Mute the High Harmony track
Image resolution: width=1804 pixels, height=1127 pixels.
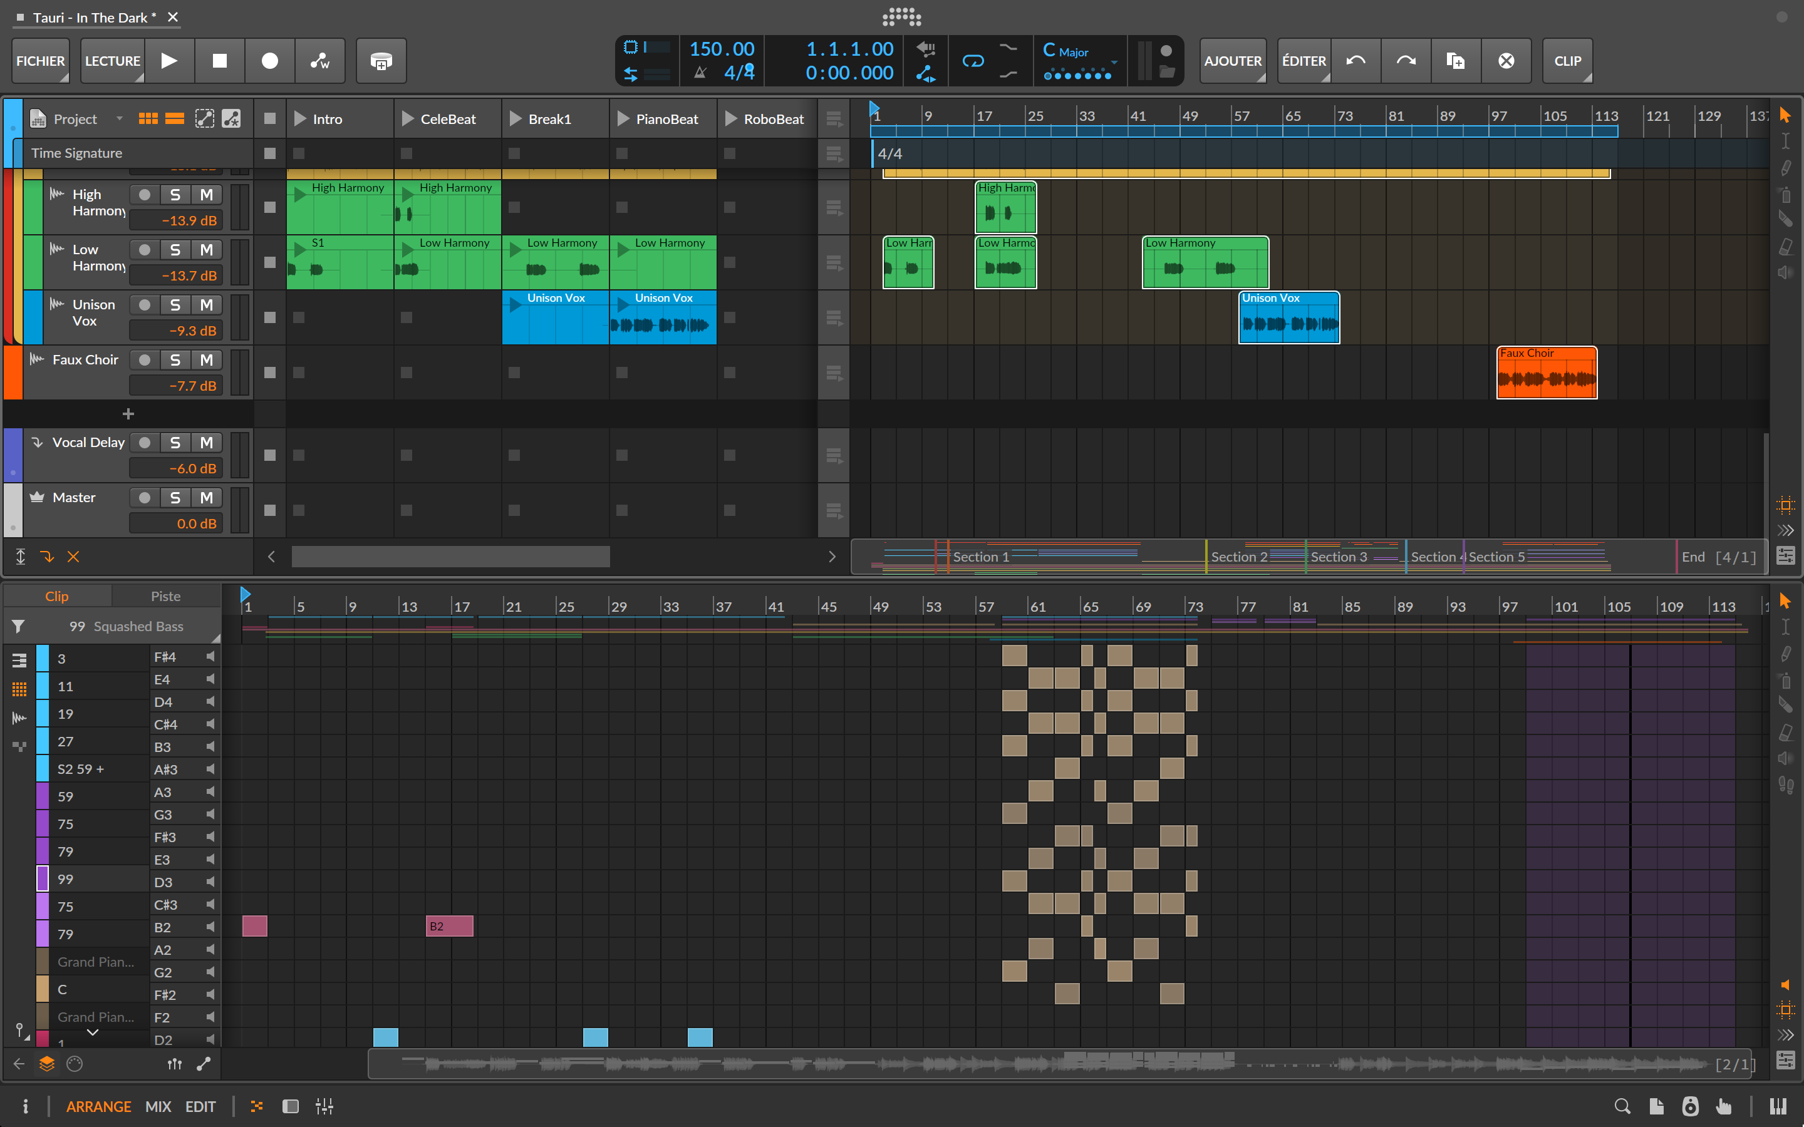pyautogui.click(x=207, y=195)
